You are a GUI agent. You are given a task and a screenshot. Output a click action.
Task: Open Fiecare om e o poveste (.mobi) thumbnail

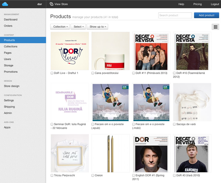pyautogui.click(x=151, y=102)
